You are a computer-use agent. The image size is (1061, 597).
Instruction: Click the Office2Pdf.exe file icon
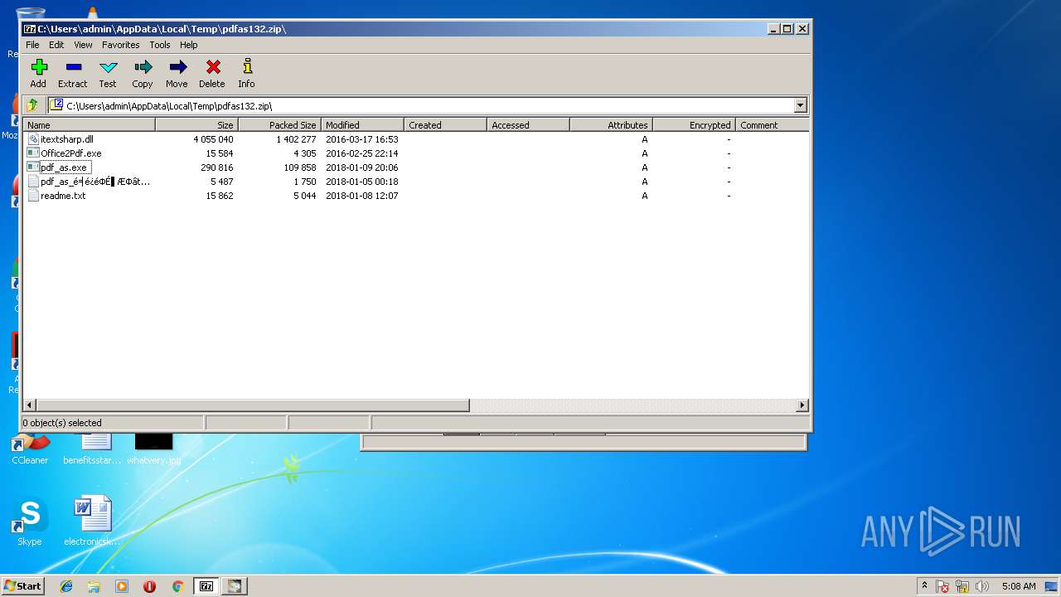tap(33, 153)
